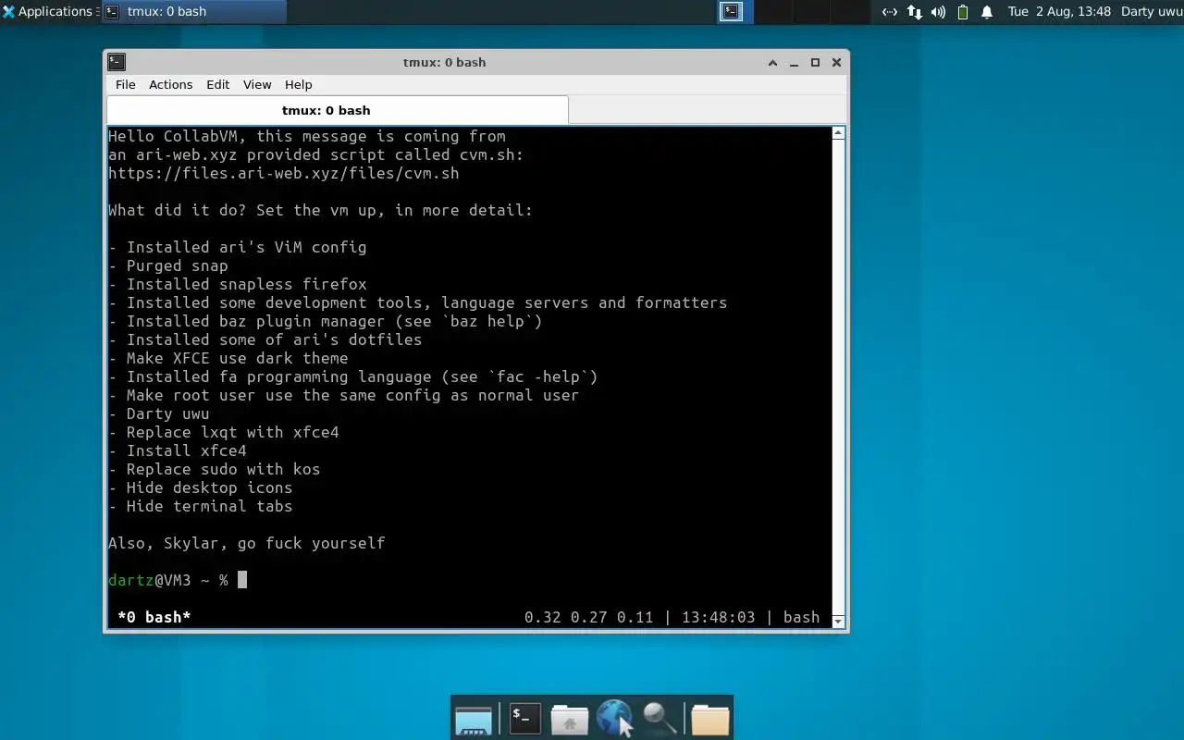The image size is (1184, 740).
Task: Click the clock showing Tue 2 Aug, 13:48
Action: coord(1059,12)
